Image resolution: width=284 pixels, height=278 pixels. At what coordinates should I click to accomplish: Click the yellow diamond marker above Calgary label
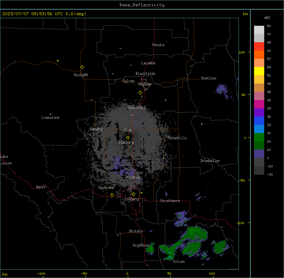click(133, 194)
